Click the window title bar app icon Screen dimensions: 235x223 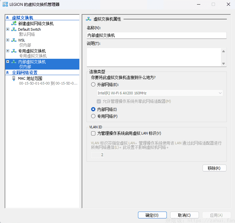(5, 4)
